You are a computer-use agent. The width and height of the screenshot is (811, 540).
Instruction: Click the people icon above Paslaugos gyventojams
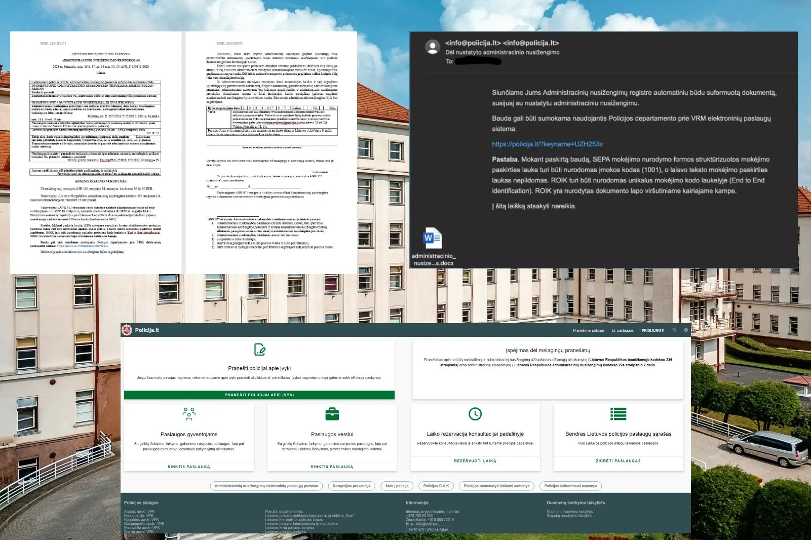(189, 414)
